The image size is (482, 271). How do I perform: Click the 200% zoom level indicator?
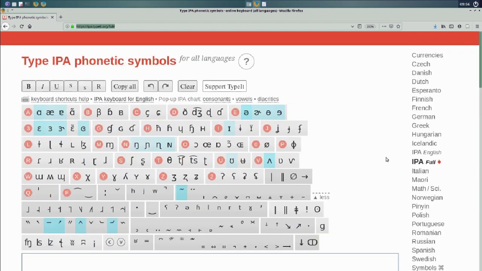pyautogui.click(x=370, y=26)
